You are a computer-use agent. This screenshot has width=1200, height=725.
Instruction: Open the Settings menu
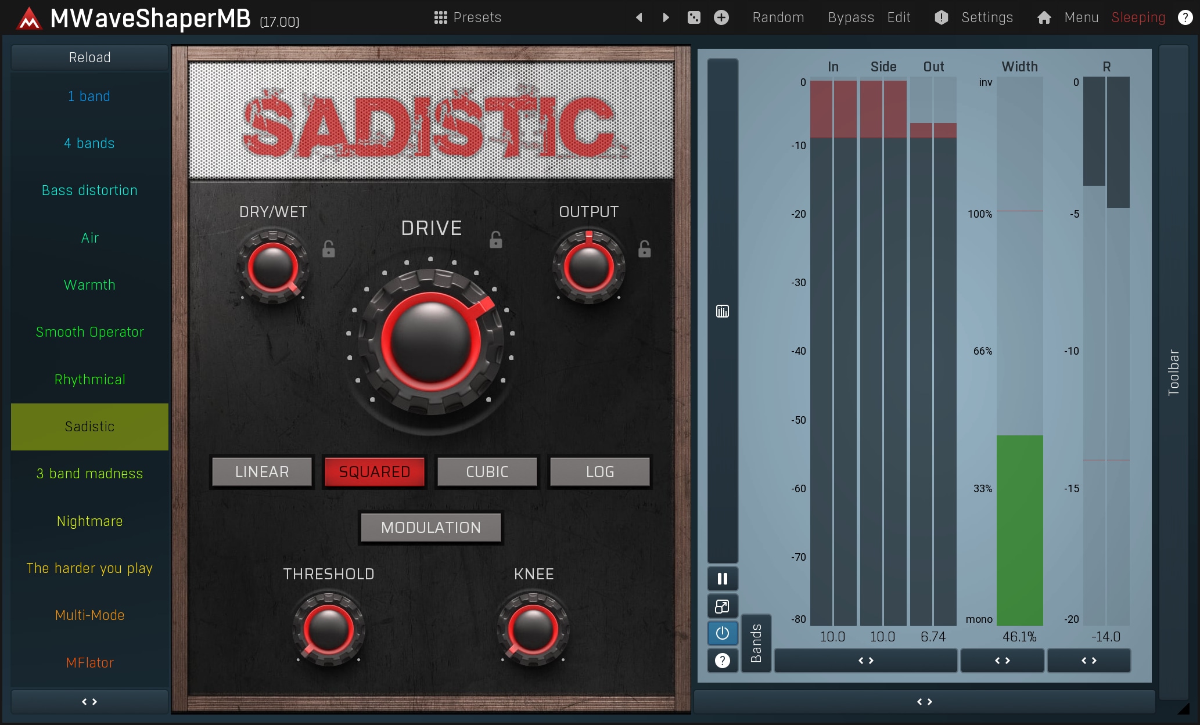pyautogui.click(x=986, y=17)
